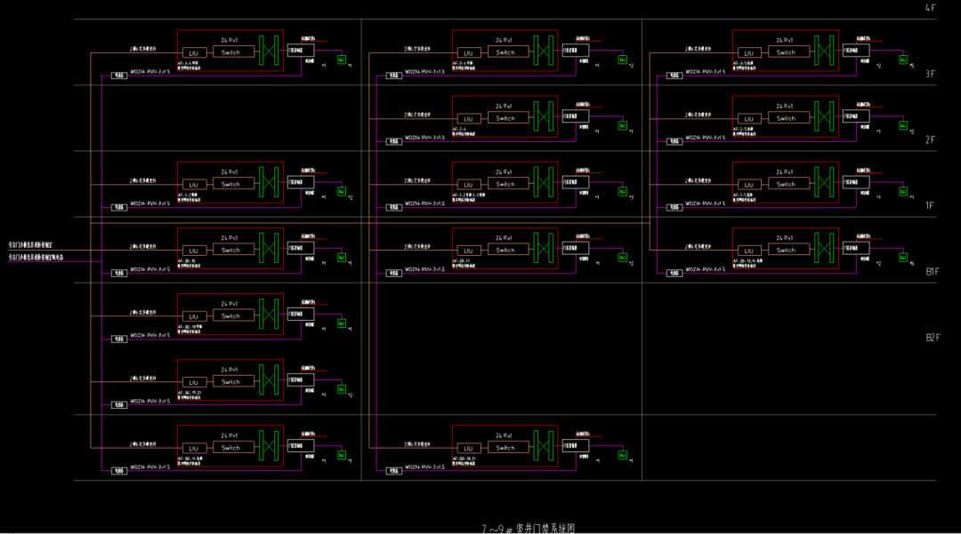Click the green door reader symbol in right column 3F row
961x534 pixels.
(902, 60)
